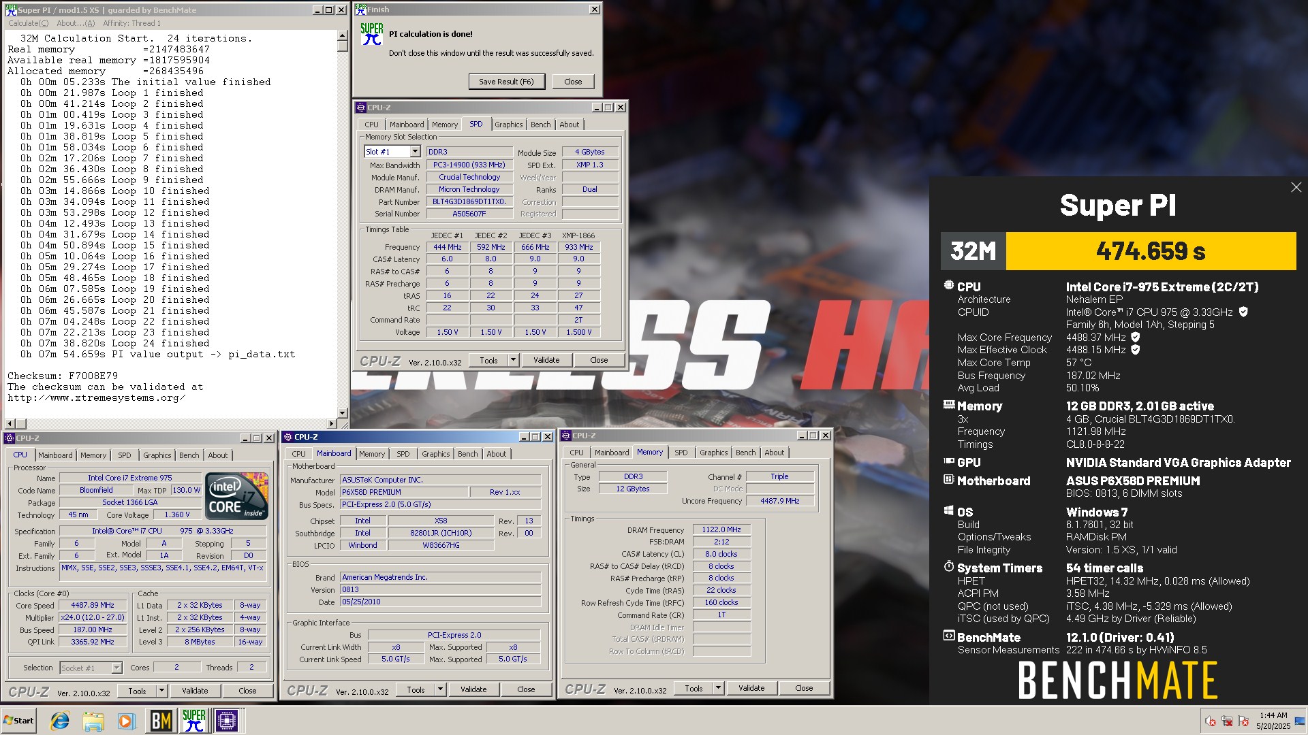Viewport: 1308px width, 735px height.
Task: Open Tools dropdown arrow in CPU tab CPU-Z window
Action: tap(161, 691)
